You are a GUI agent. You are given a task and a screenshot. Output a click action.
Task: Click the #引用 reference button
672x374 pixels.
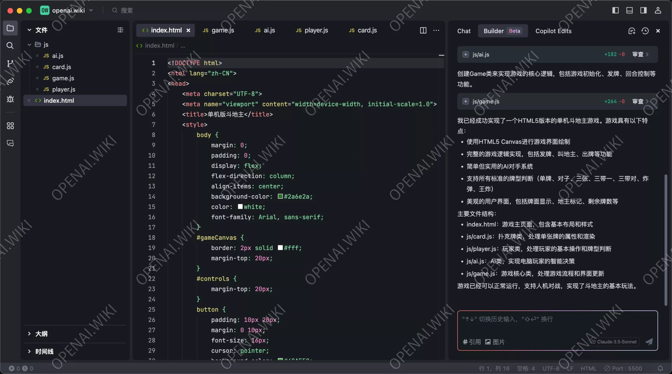pyautogui.click(x=472, y=342)
